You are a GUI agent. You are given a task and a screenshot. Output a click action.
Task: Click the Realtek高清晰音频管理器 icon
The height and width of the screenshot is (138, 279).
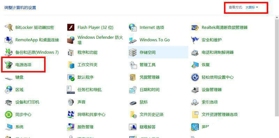click(x=195, y=28)
